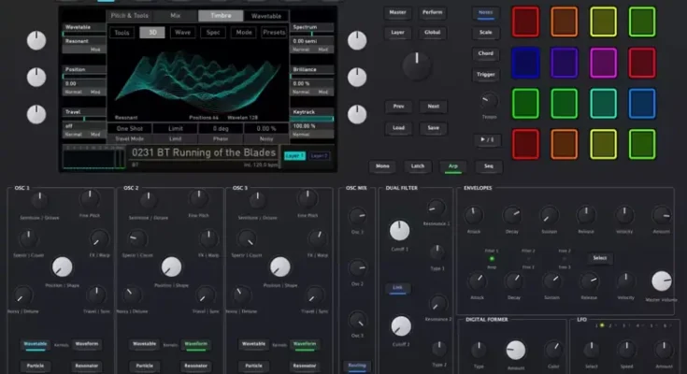Select OSC 2 Wavetable kernel
This screenshot has height=374, width=687.
[144, 344]
